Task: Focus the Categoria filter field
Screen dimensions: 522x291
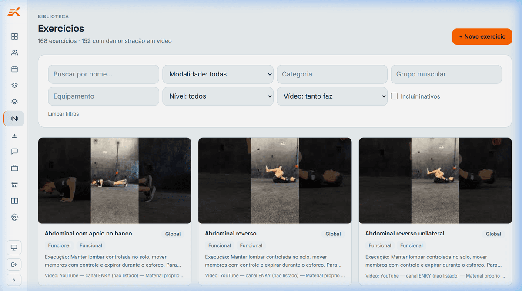Action: click(332, 74)
